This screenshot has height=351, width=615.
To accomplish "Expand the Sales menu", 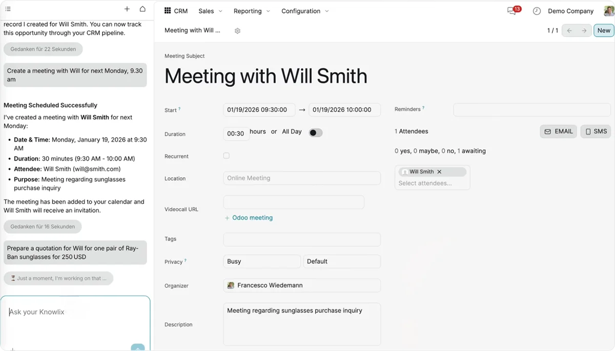I will coord(210,11).
